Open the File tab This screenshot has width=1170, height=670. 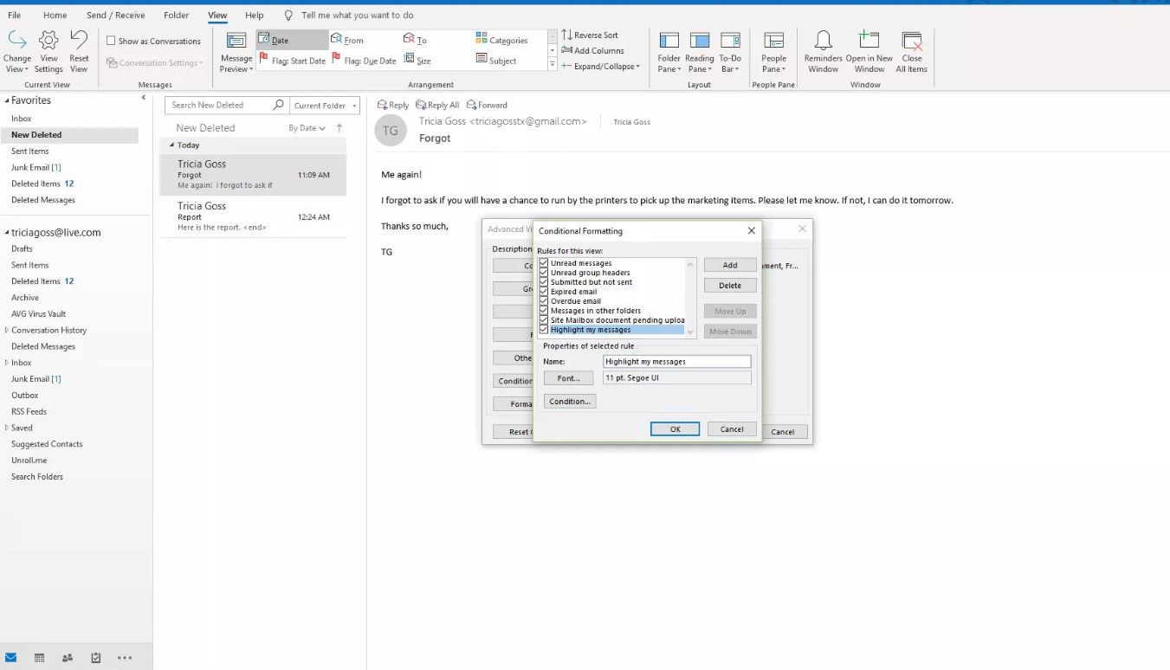click(x=14, y=15)
